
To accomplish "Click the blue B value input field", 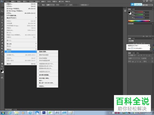I will click(x=146, y=18).
